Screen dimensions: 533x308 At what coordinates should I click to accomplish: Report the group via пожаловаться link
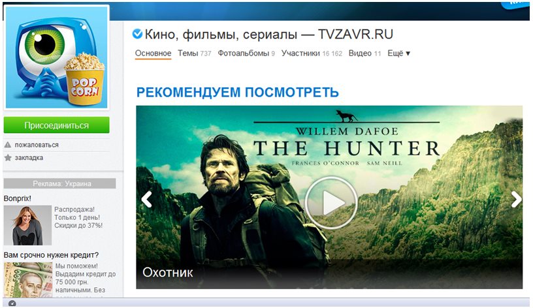point(37,145)
